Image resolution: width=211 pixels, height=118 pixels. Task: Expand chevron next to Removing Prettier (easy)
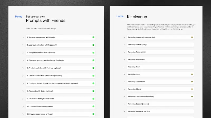tap(124, 45)
